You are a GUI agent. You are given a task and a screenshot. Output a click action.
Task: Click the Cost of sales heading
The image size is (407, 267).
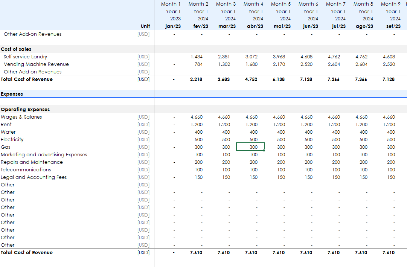tap(16, 49)
